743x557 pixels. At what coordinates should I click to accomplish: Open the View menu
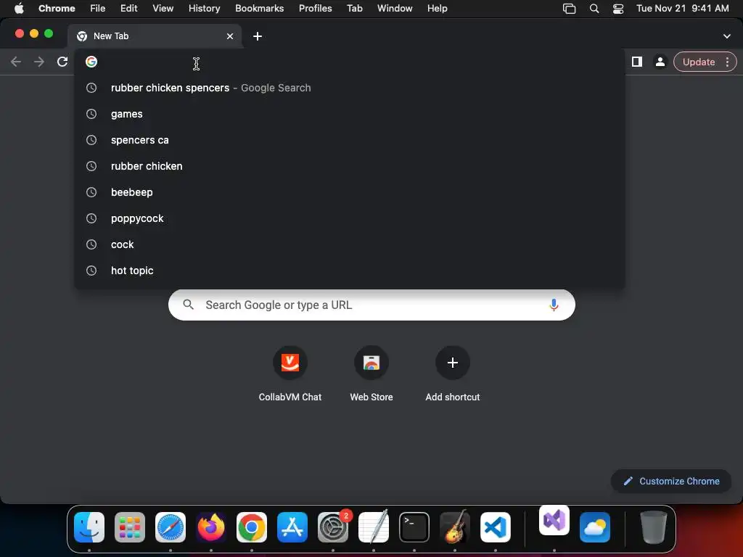[163, 8]
